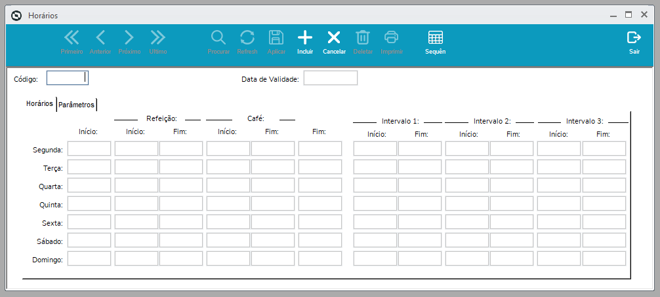Click Quarta Café Início field
Viewport: 660px width, 297px height.
pos(228,185)
